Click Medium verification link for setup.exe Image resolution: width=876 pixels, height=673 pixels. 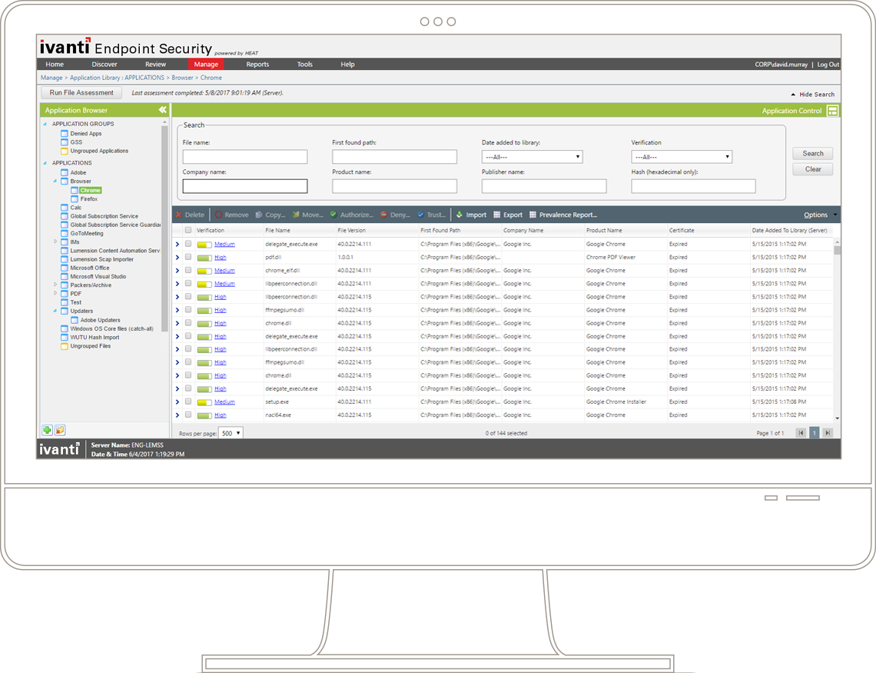click(224, 402)
